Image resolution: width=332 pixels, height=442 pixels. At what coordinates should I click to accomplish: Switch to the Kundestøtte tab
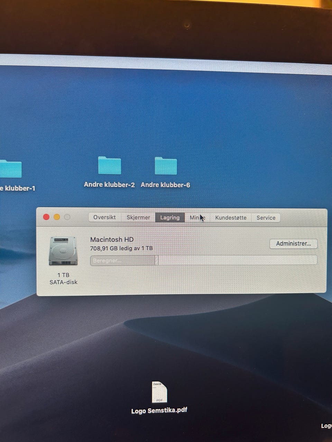pos(231,218)
